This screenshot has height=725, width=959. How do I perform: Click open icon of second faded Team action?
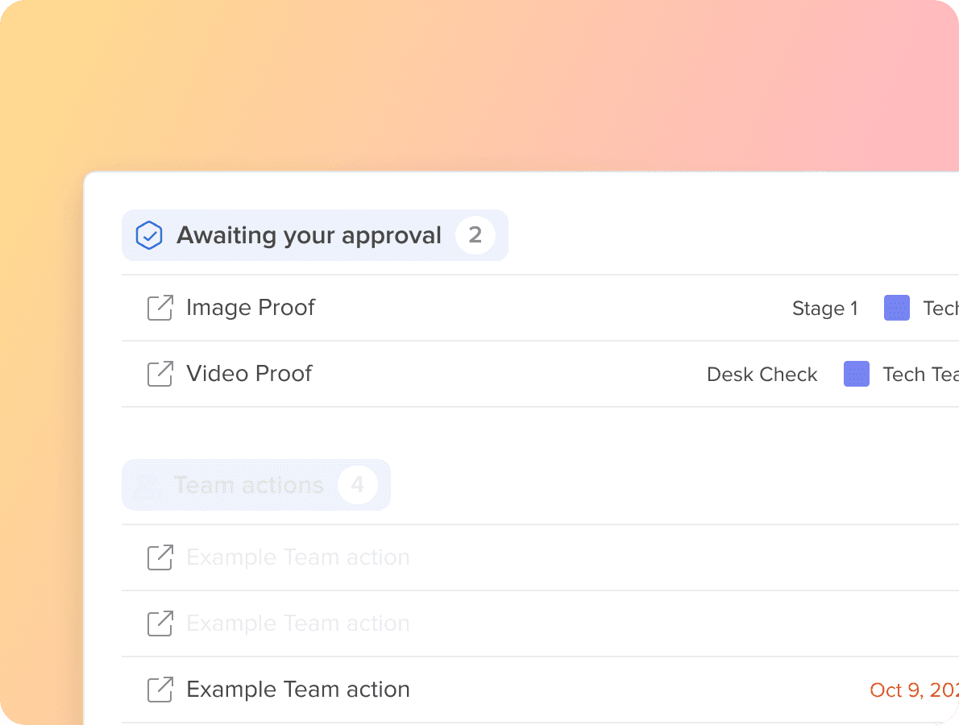coord(160,623)
